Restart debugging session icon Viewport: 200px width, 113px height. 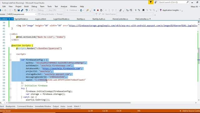[101, 10]
